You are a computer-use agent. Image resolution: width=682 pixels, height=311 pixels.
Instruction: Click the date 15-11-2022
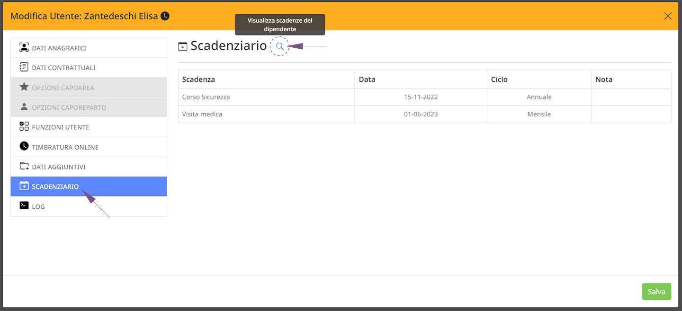point(421,97)
